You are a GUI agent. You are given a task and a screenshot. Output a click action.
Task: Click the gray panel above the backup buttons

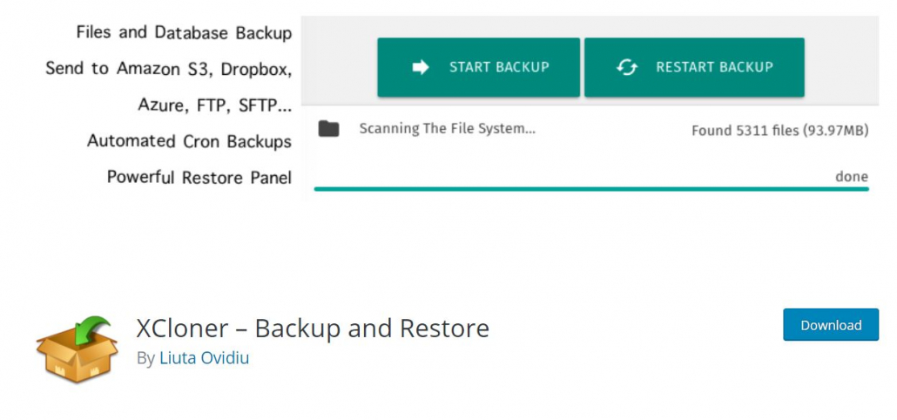pos(590,25)
